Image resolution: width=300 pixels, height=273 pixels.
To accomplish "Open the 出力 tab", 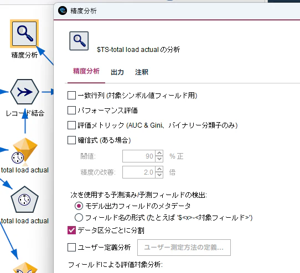I will click(117, 72).
